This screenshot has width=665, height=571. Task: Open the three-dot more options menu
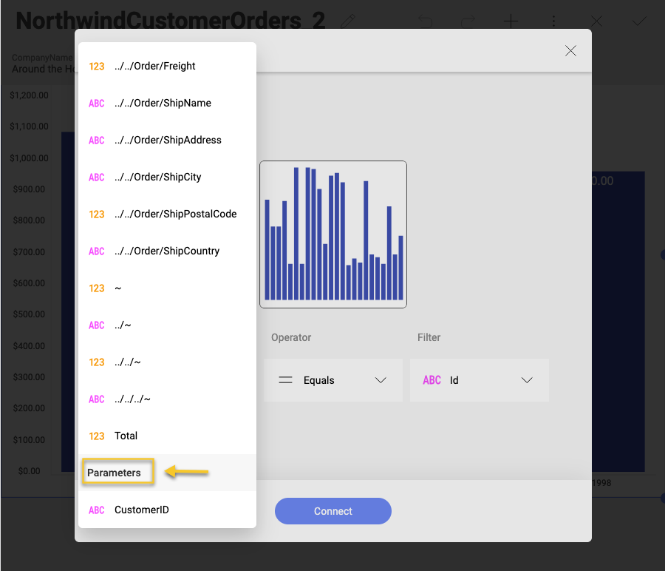[x=554, y=21]
